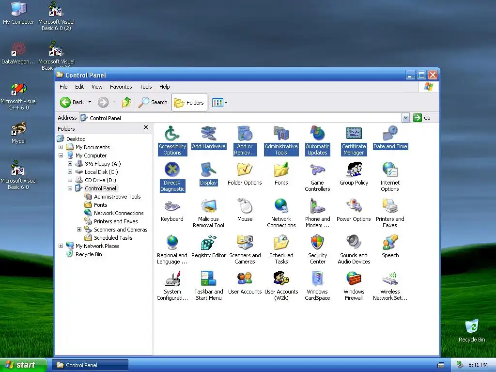Select Recycle Bin desktop icon

pos(472,330)
